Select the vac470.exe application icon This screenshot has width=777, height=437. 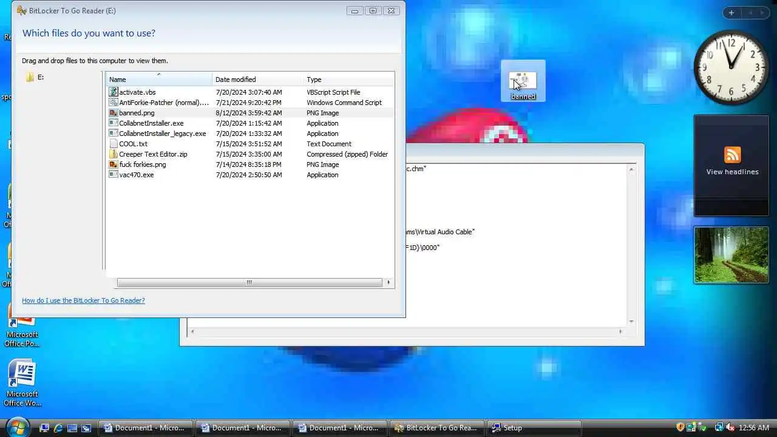pos(114,175)
